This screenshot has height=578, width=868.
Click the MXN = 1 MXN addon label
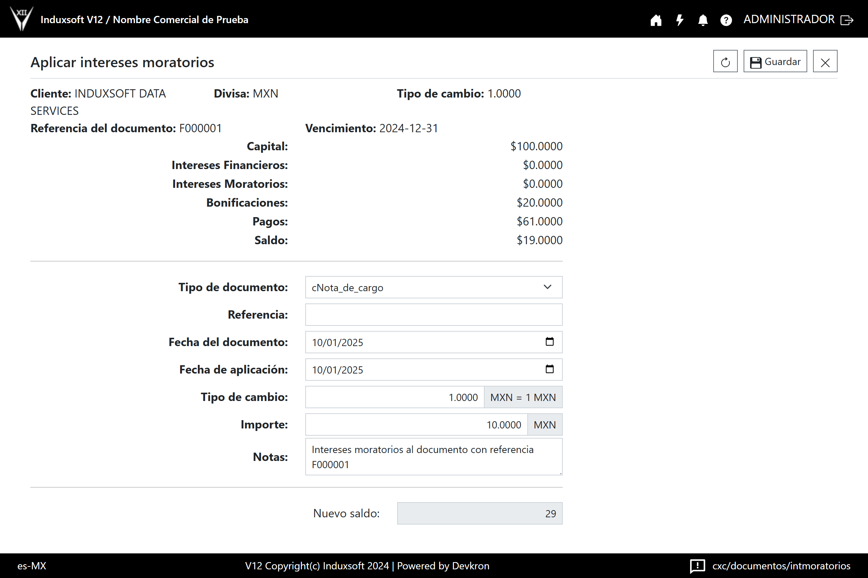(x=523, y=397)
